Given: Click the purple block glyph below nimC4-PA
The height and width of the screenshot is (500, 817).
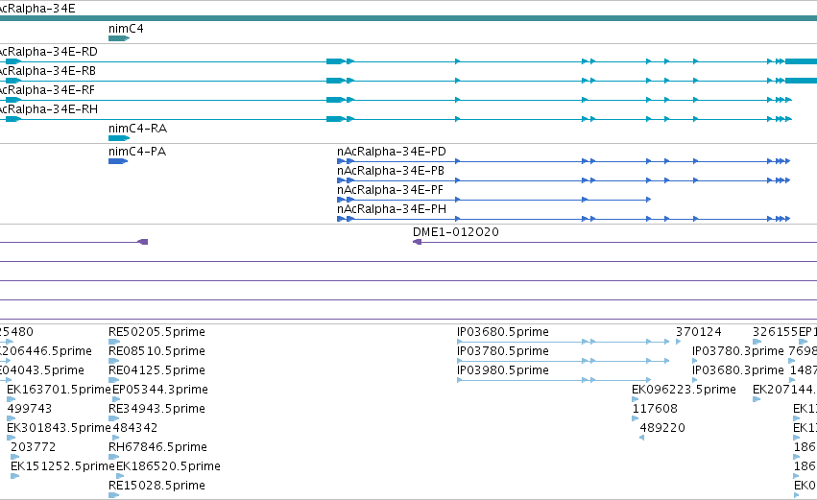Looking at the screenshot, I should point(143,242).
